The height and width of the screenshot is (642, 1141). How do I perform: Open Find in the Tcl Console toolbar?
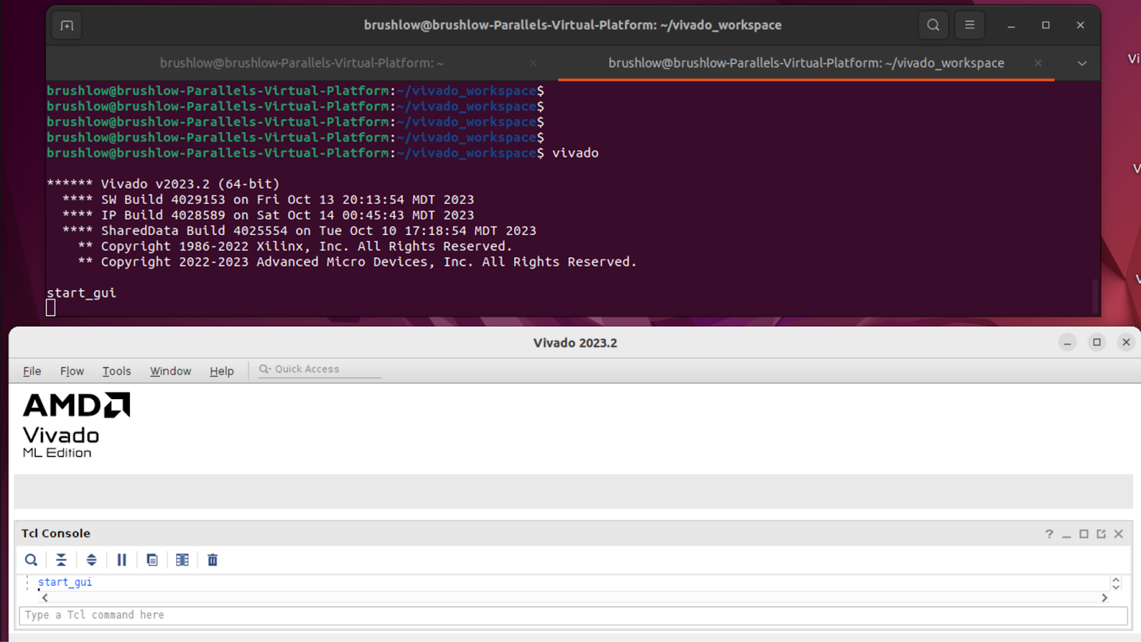tap(31, 560)
